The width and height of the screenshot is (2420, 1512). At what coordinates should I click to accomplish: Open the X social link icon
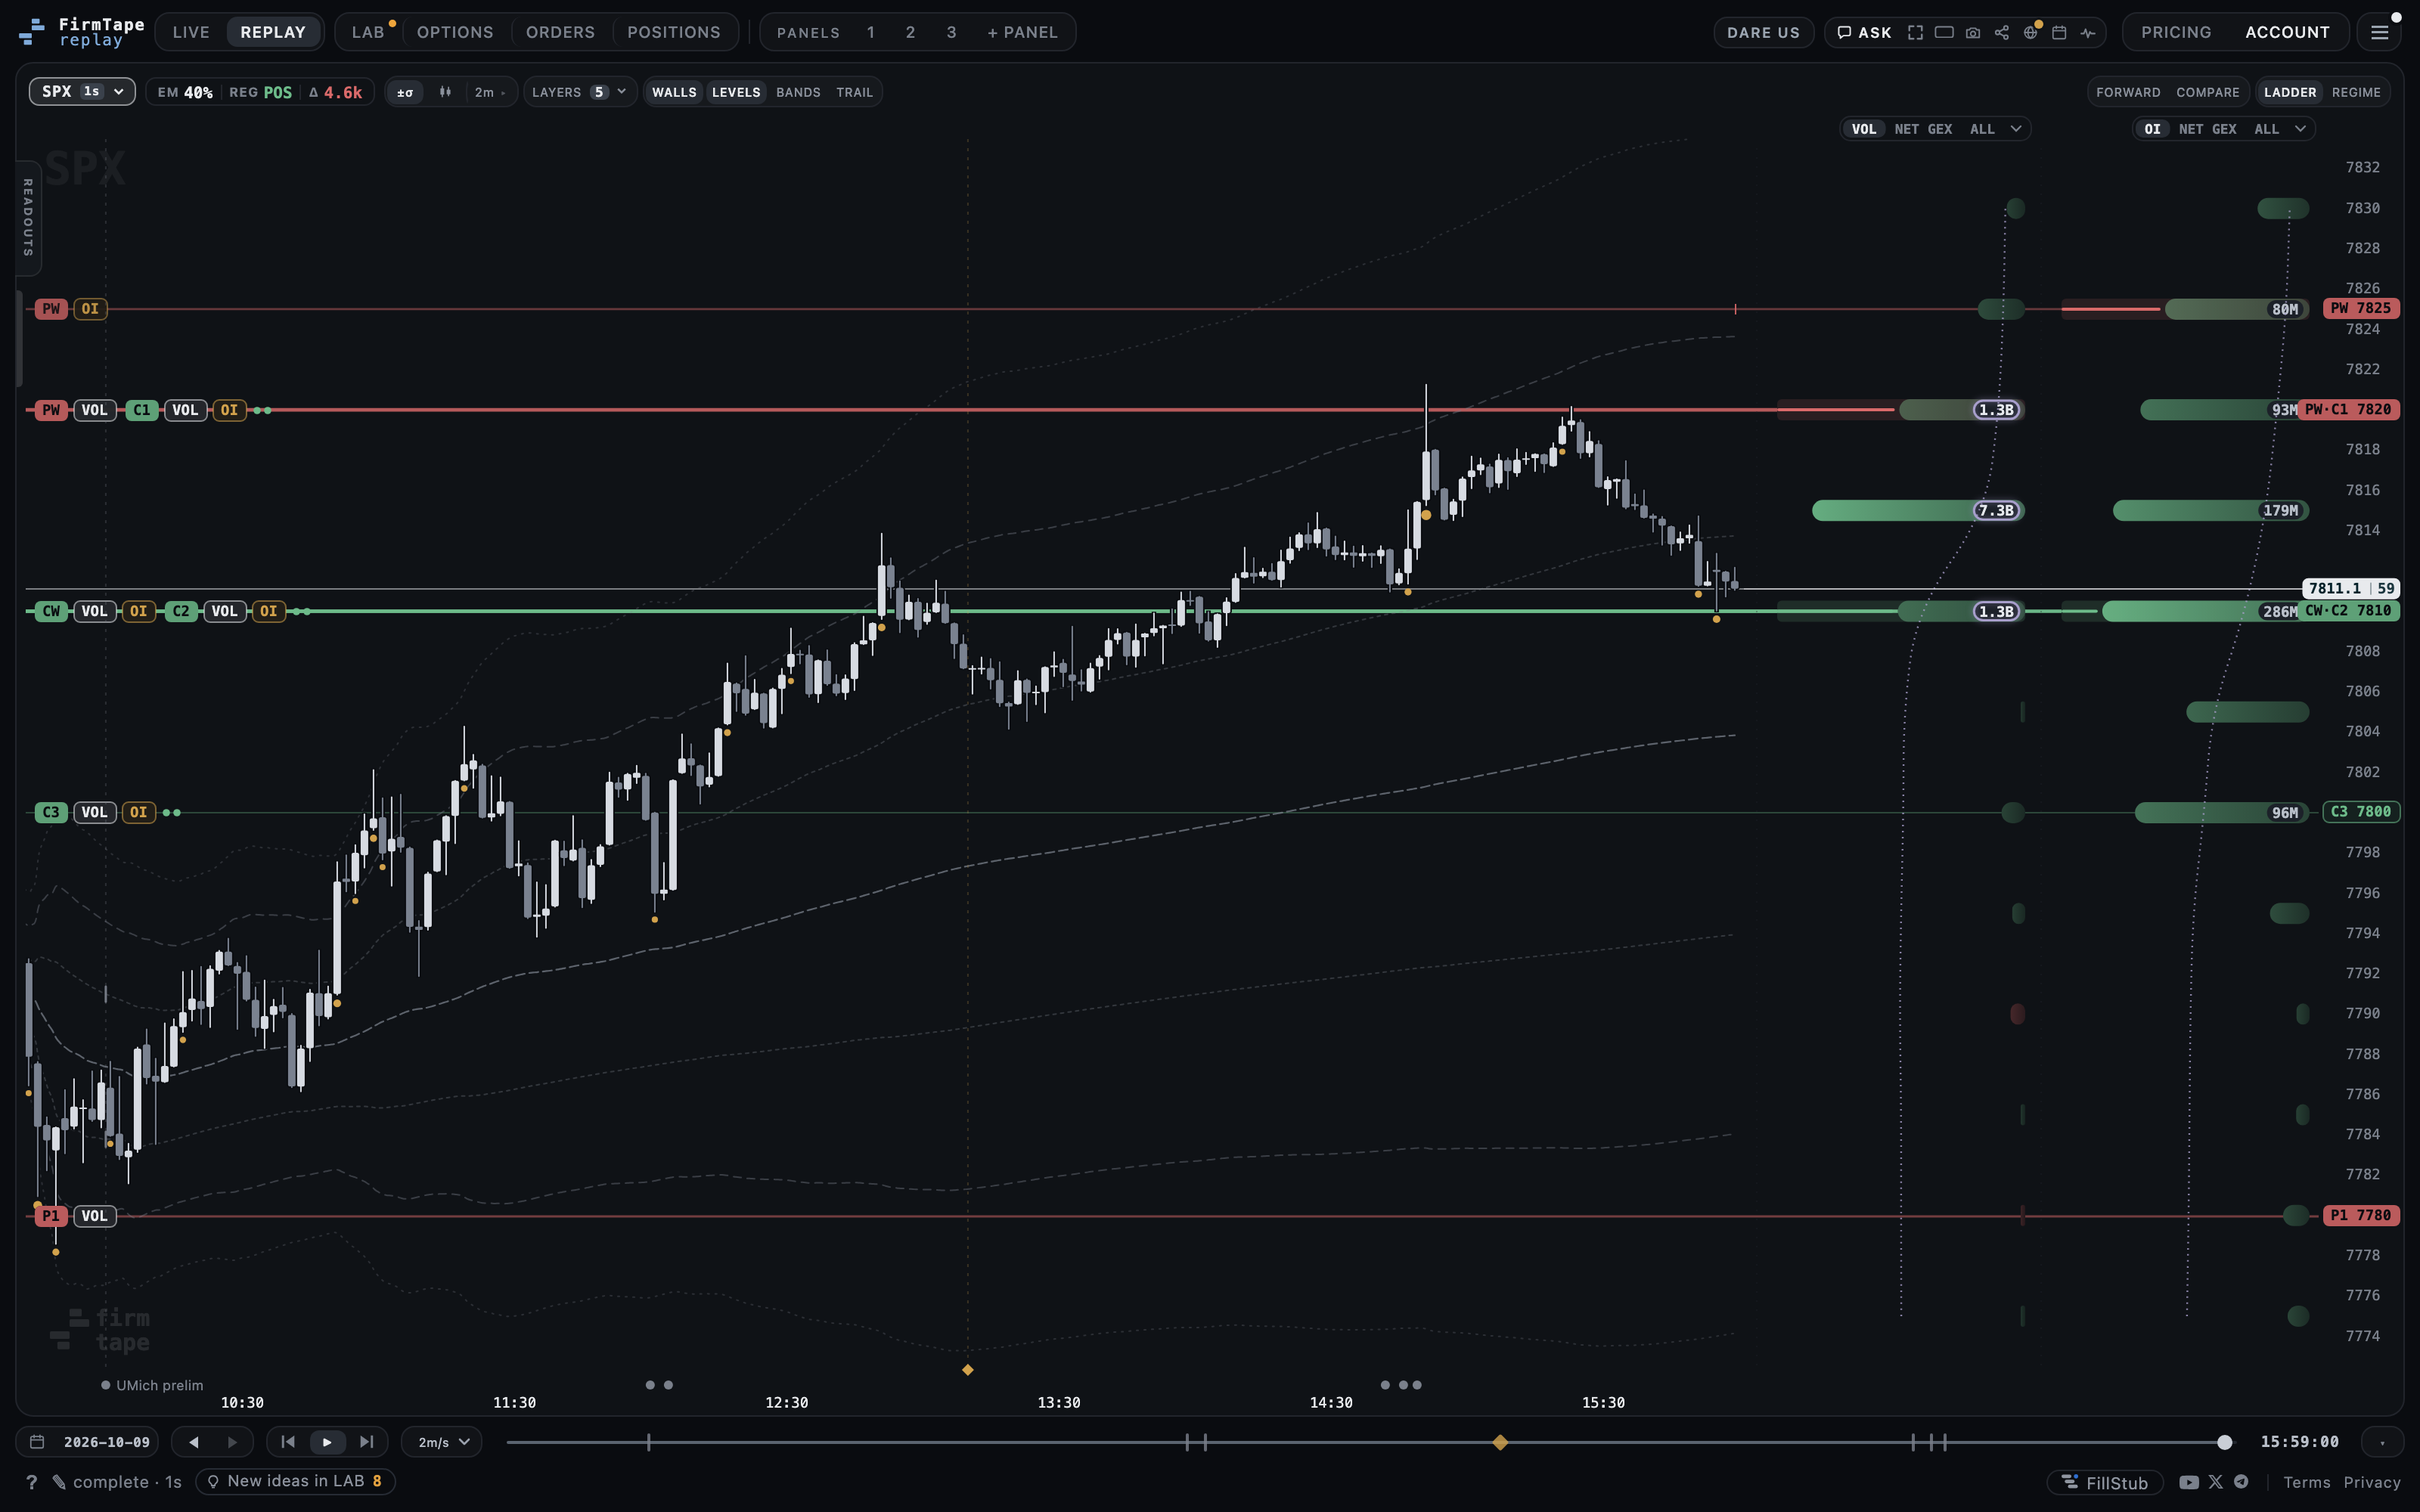point(2216,1482)
